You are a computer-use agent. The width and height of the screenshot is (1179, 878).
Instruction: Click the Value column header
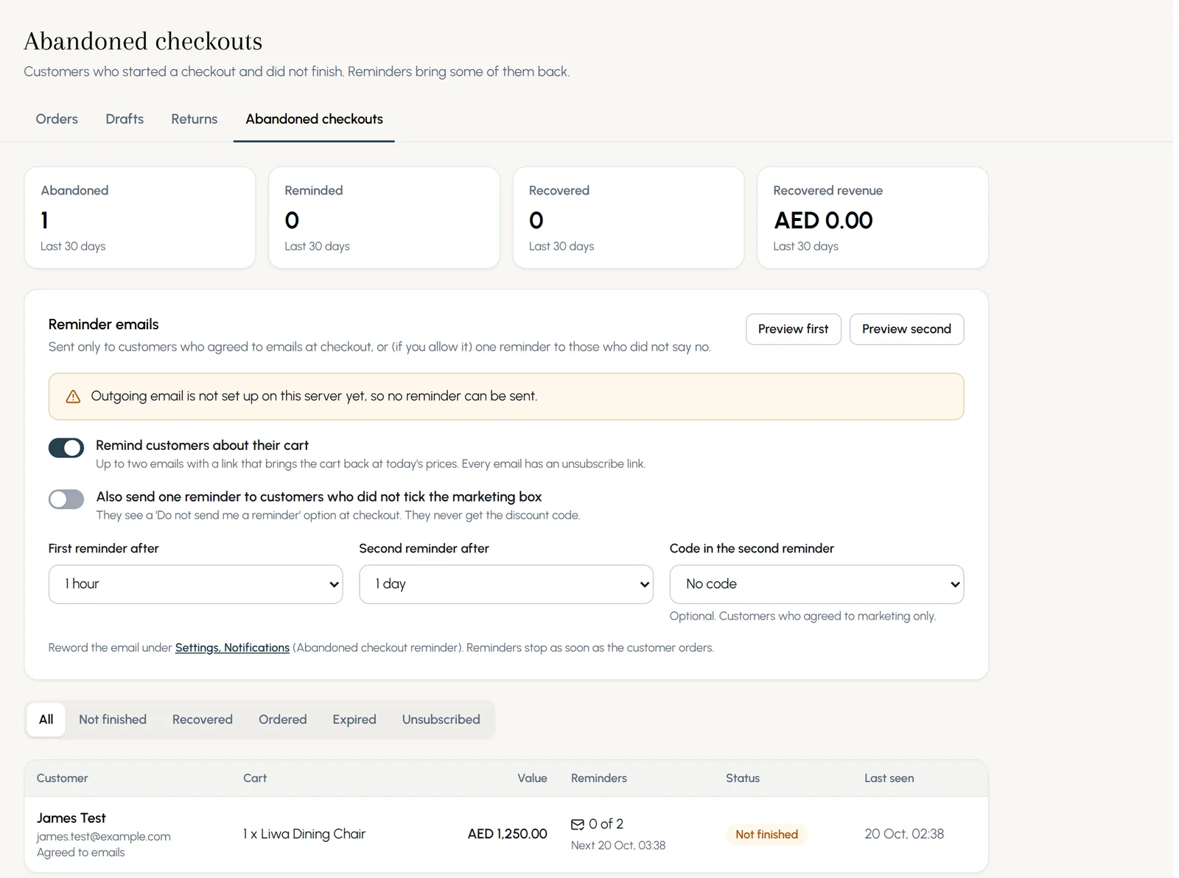(x=532, y=779)
